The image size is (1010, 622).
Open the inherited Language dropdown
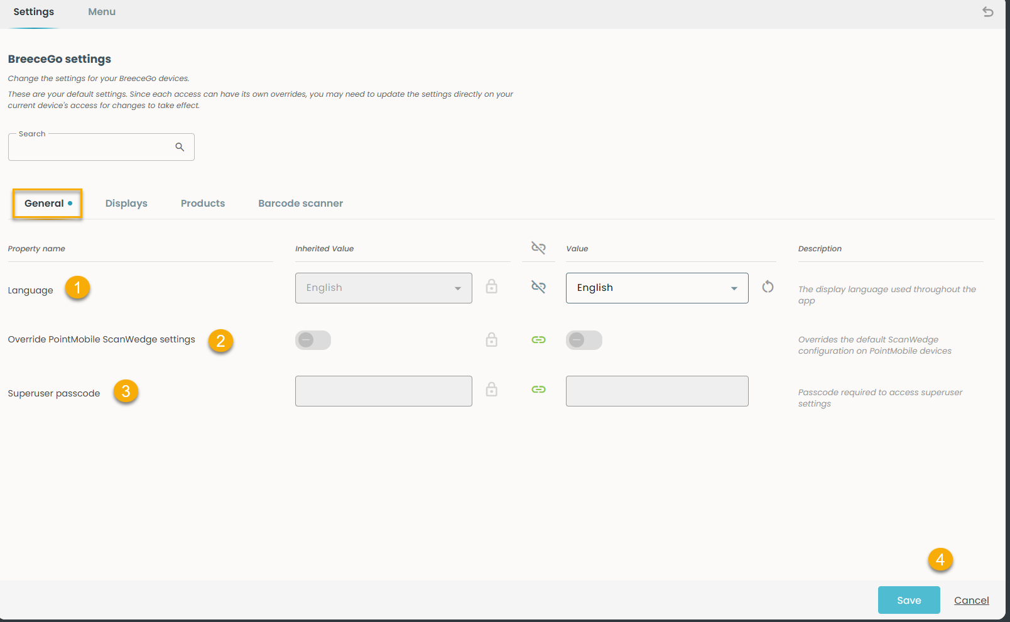(384, 288)
